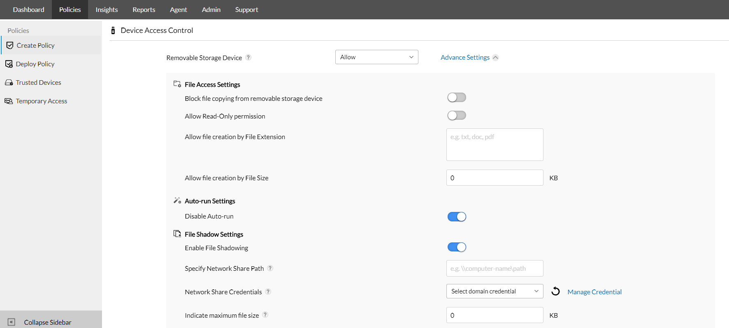Go to the Insights tab

tap(107, 9)
